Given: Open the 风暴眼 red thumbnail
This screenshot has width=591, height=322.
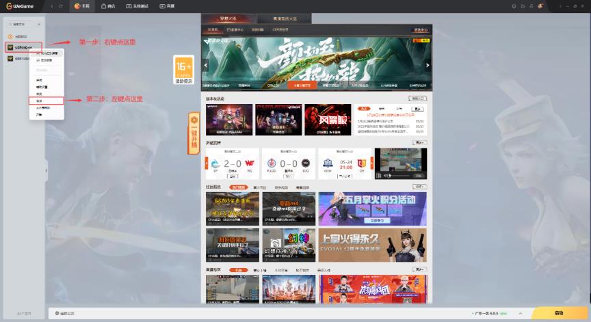Looking at the screenshot, I should 328,120.
